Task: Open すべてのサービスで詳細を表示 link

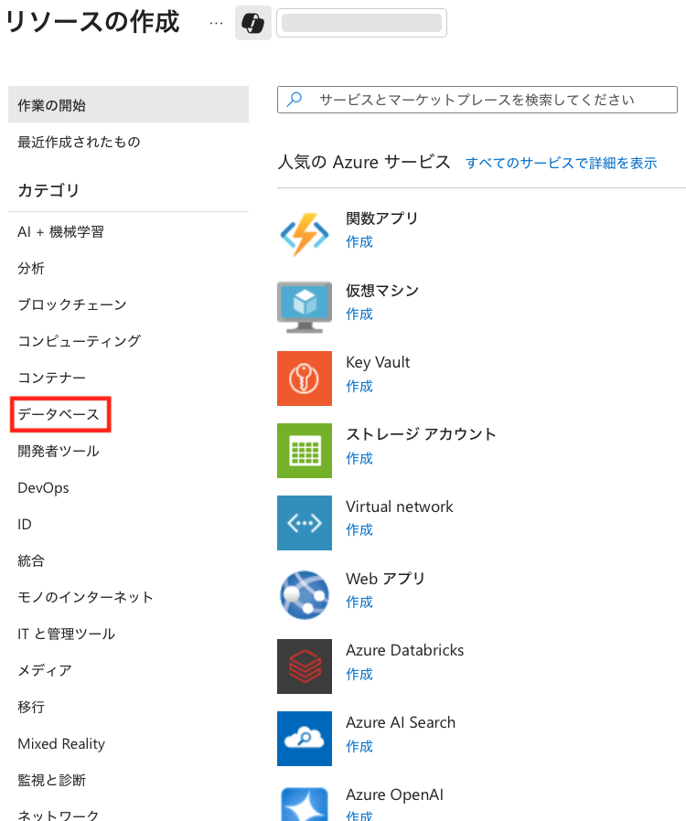Action: click(561, 163)
